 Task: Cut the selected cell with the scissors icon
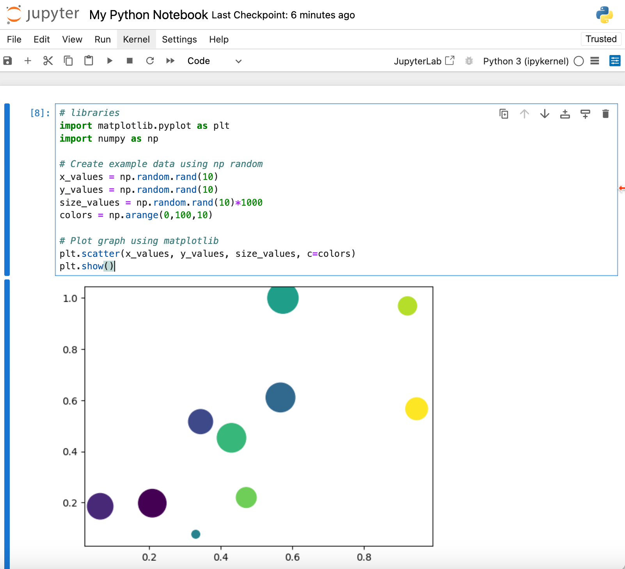(48, 61)
